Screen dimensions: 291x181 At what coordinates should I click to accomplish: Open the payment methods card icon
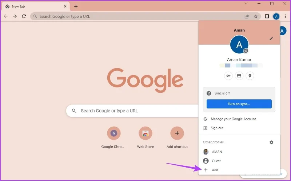pos(239,76)
